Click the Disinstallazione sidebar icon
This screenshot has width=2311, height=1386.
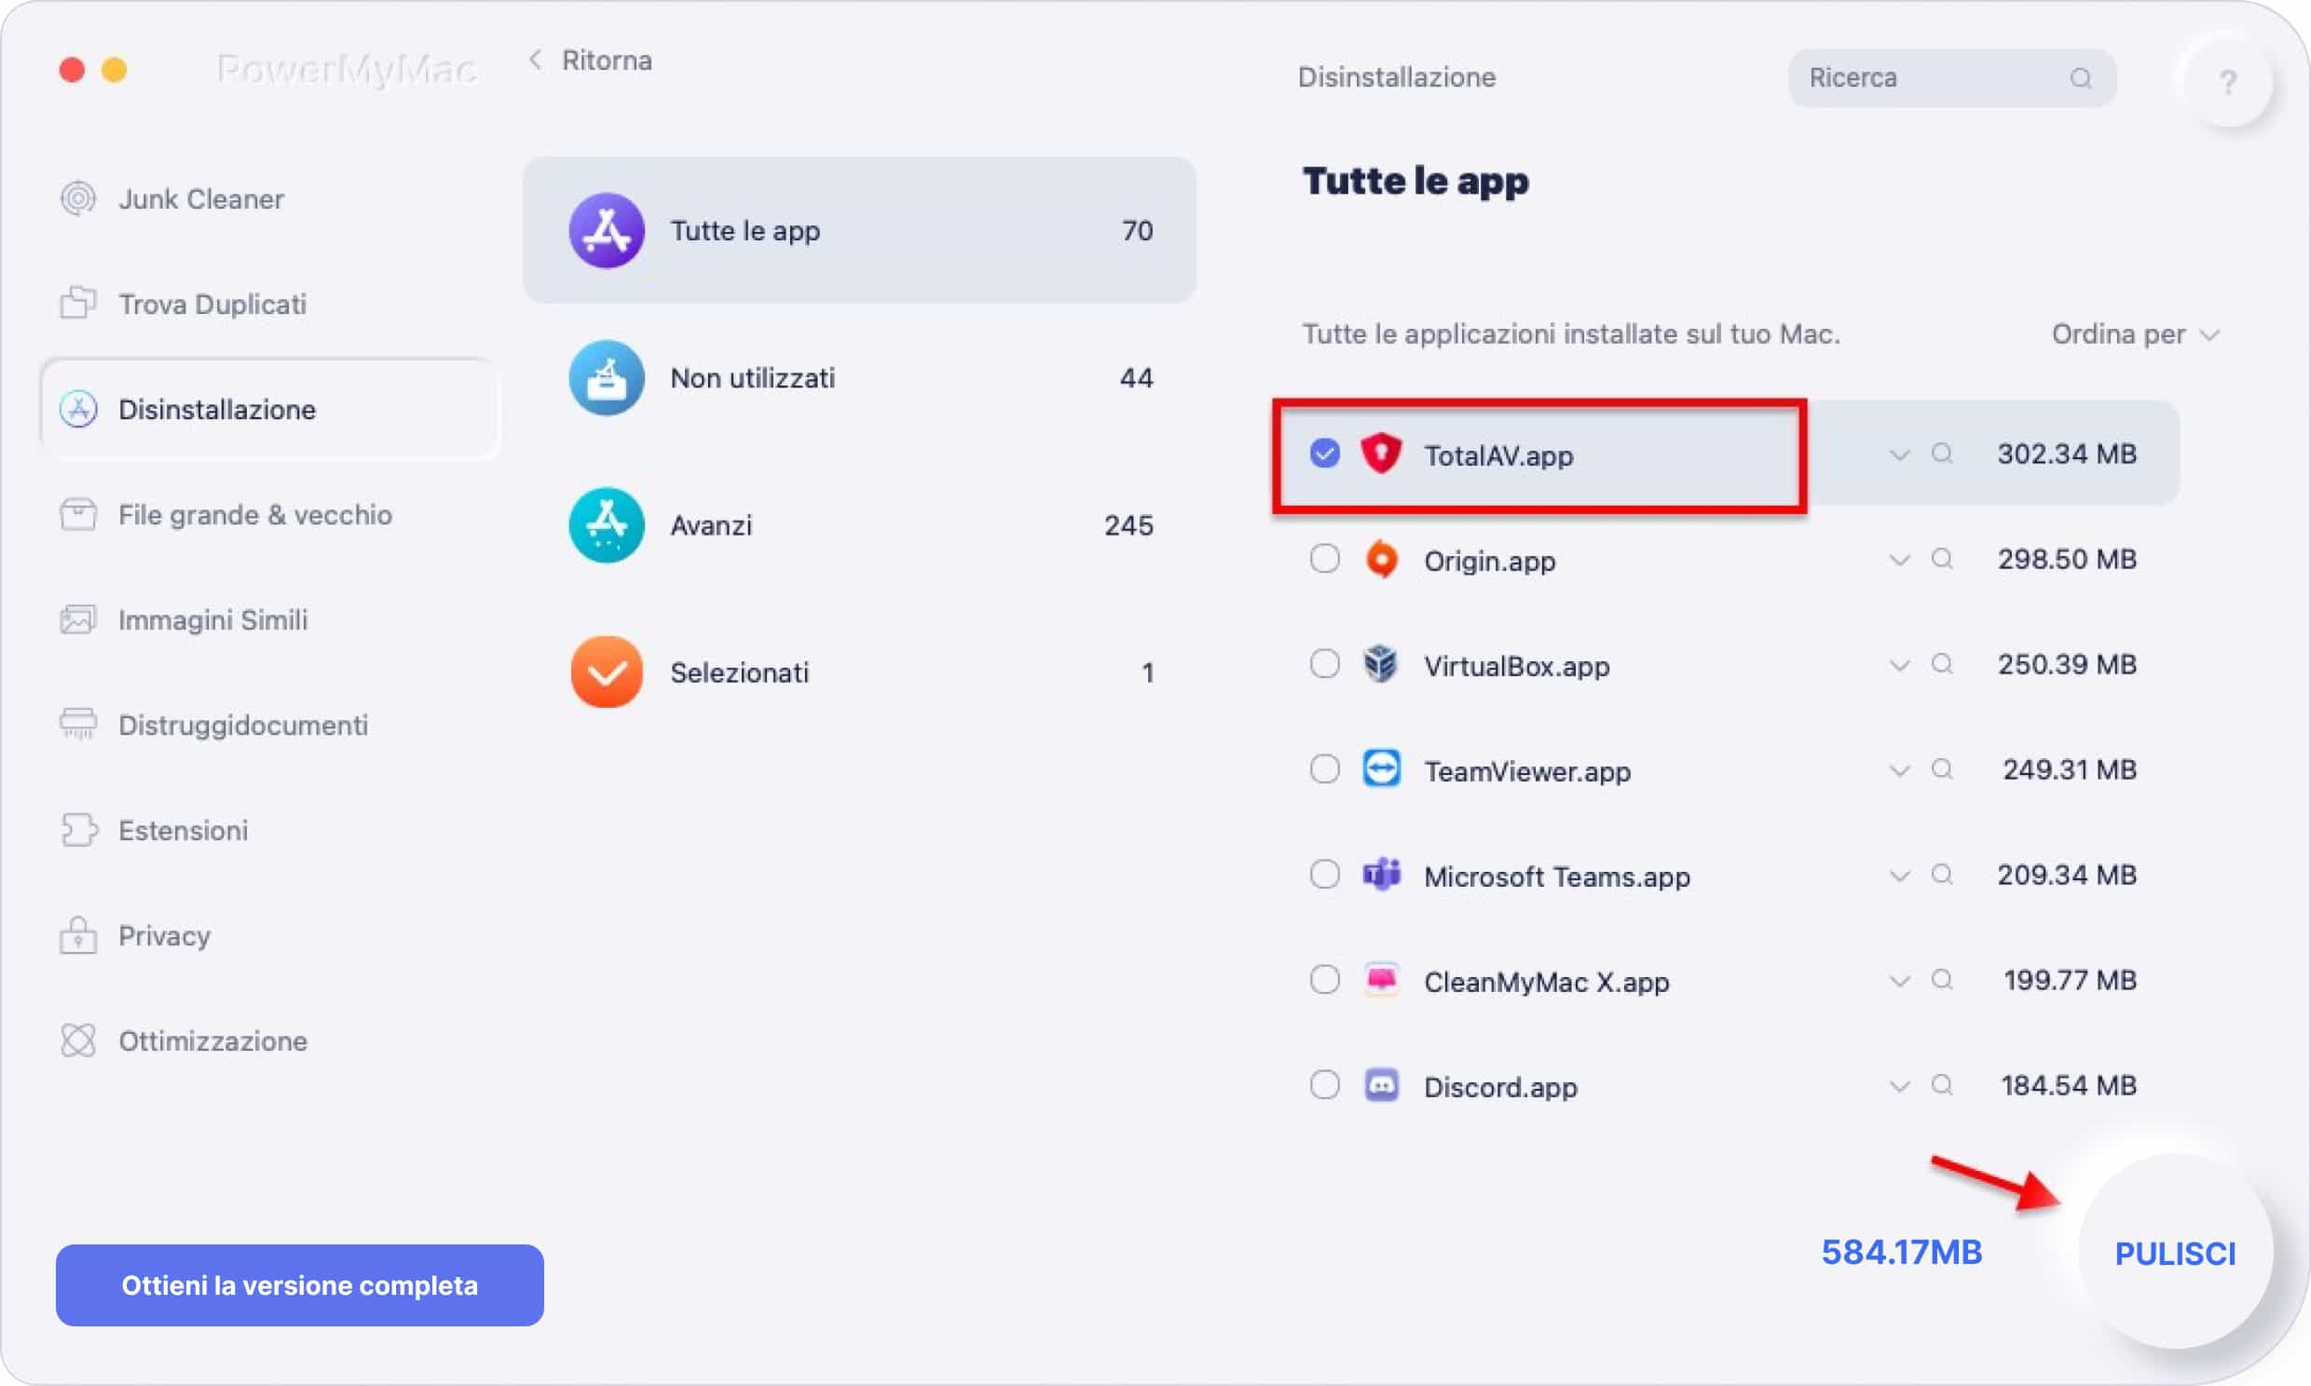(x=78, y=409)
